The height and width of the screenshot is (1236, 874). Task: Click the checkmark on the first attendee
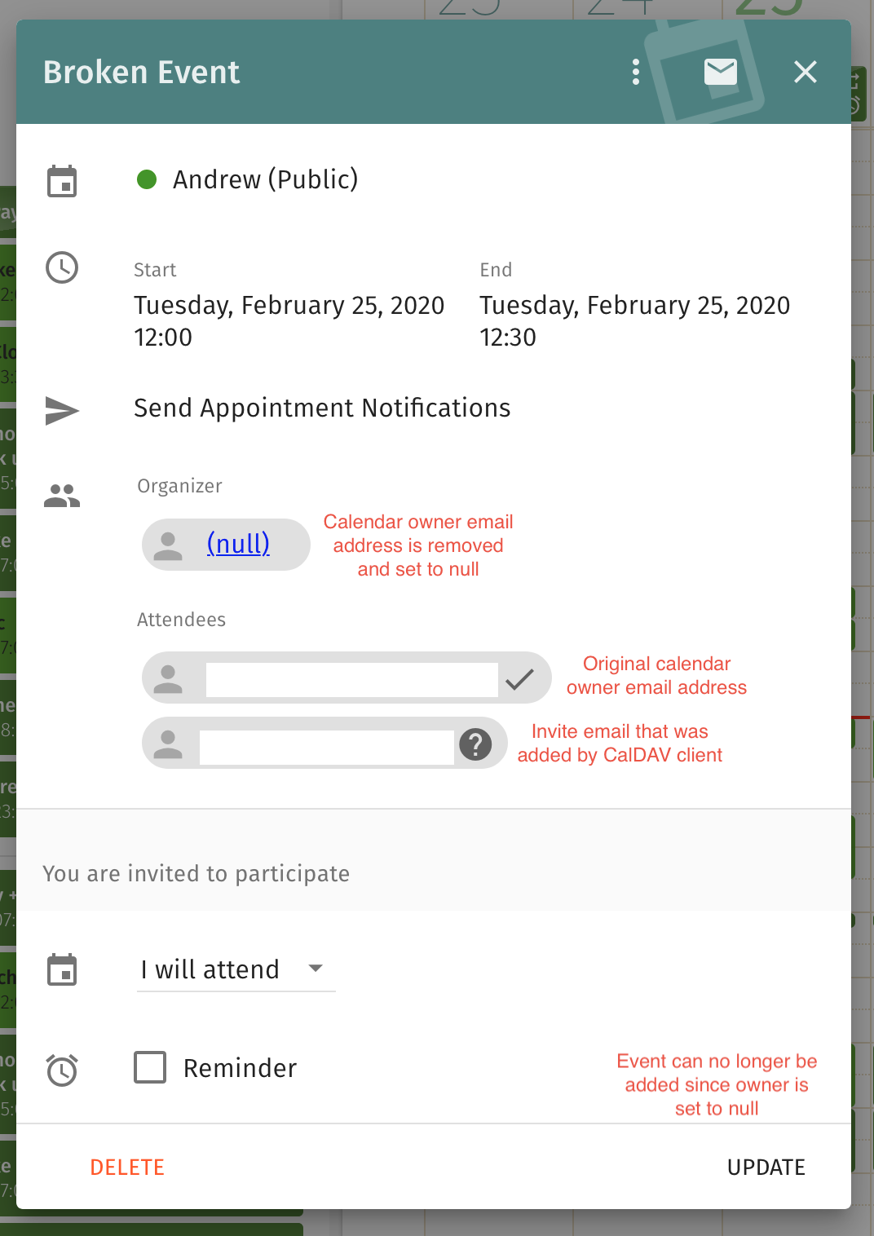coord(519,678)
